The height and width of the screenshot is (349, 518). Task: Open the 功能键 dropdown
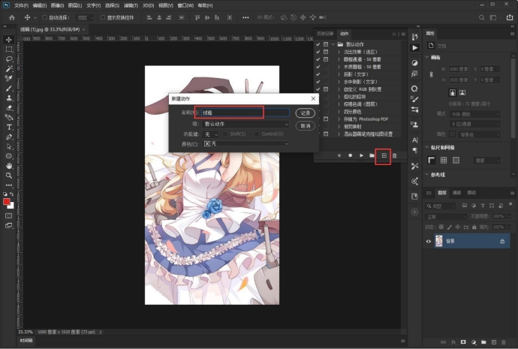(x=210, y=134)
